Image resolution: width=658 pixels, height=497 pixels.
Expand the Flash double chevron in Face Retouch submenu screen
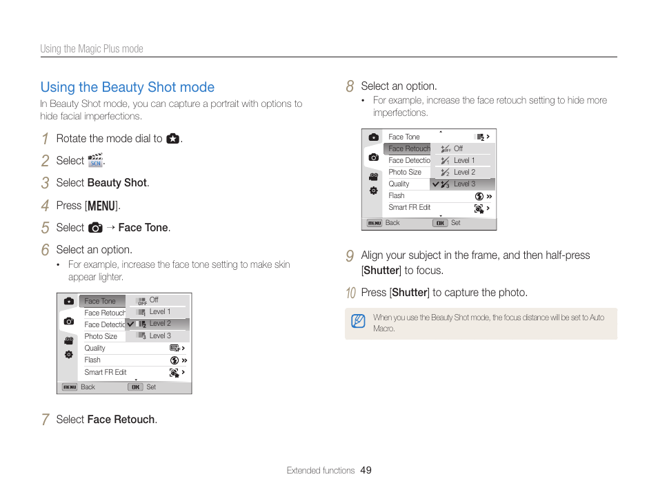[x=489, y=197]
